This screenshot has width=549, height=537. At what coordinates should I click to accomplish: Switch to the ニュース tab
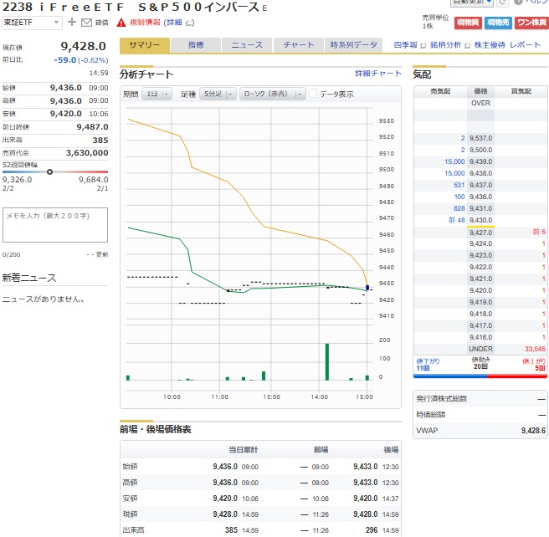(247, 45)
